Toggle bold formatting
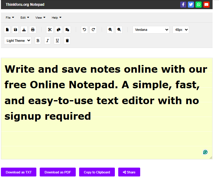 [x=38, y=40]
